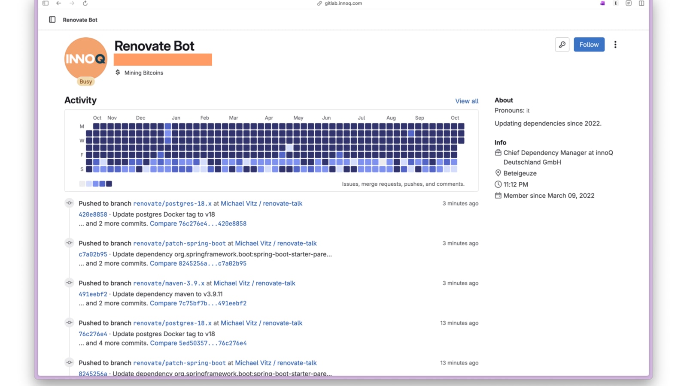Click the About heading
687x386 pixels.
click(504, 100)
